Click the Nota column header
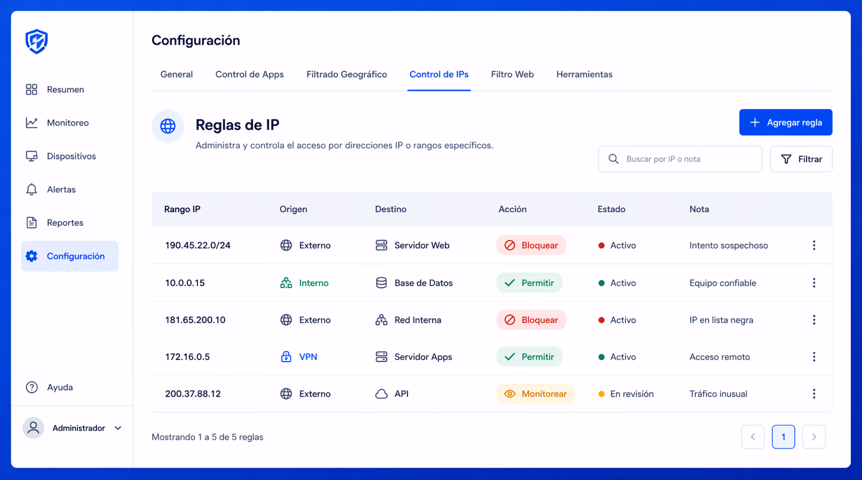This screenshot has width=862, height=480. [x=699, y=209]
